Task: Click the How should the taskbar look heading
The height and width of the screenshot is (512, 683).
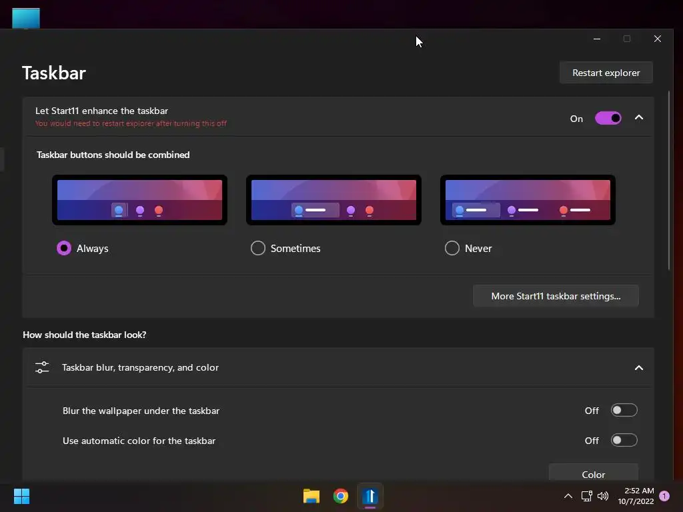Action: pos(85,335)
